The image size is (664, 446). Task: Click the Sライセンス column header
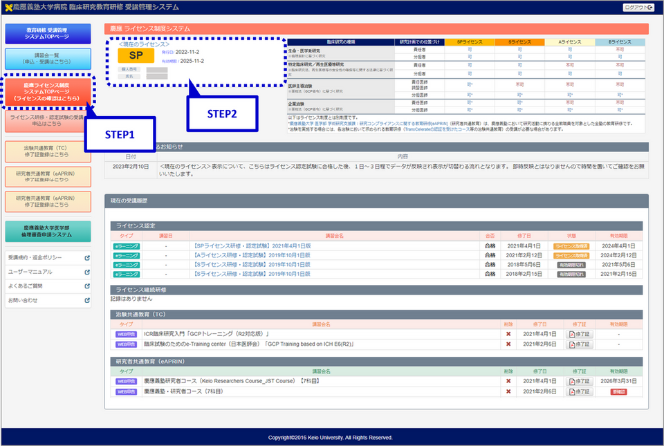(x=519, y=42)
